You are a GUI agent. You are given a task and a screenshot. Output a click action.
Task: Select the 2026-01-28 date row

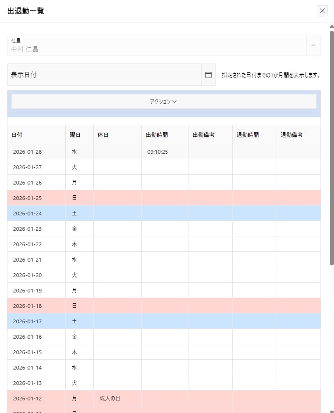[x=28, y=152]
